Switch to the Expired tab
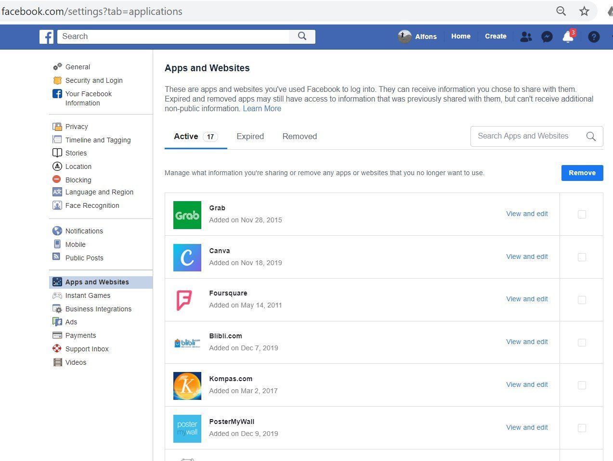The image size is (613, 461). pyautogui.click(x=250, y=137)
